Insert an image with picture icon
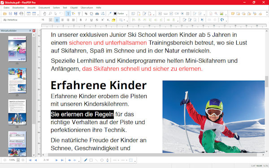This screenshot has width=269, height=168. (221, 13)
